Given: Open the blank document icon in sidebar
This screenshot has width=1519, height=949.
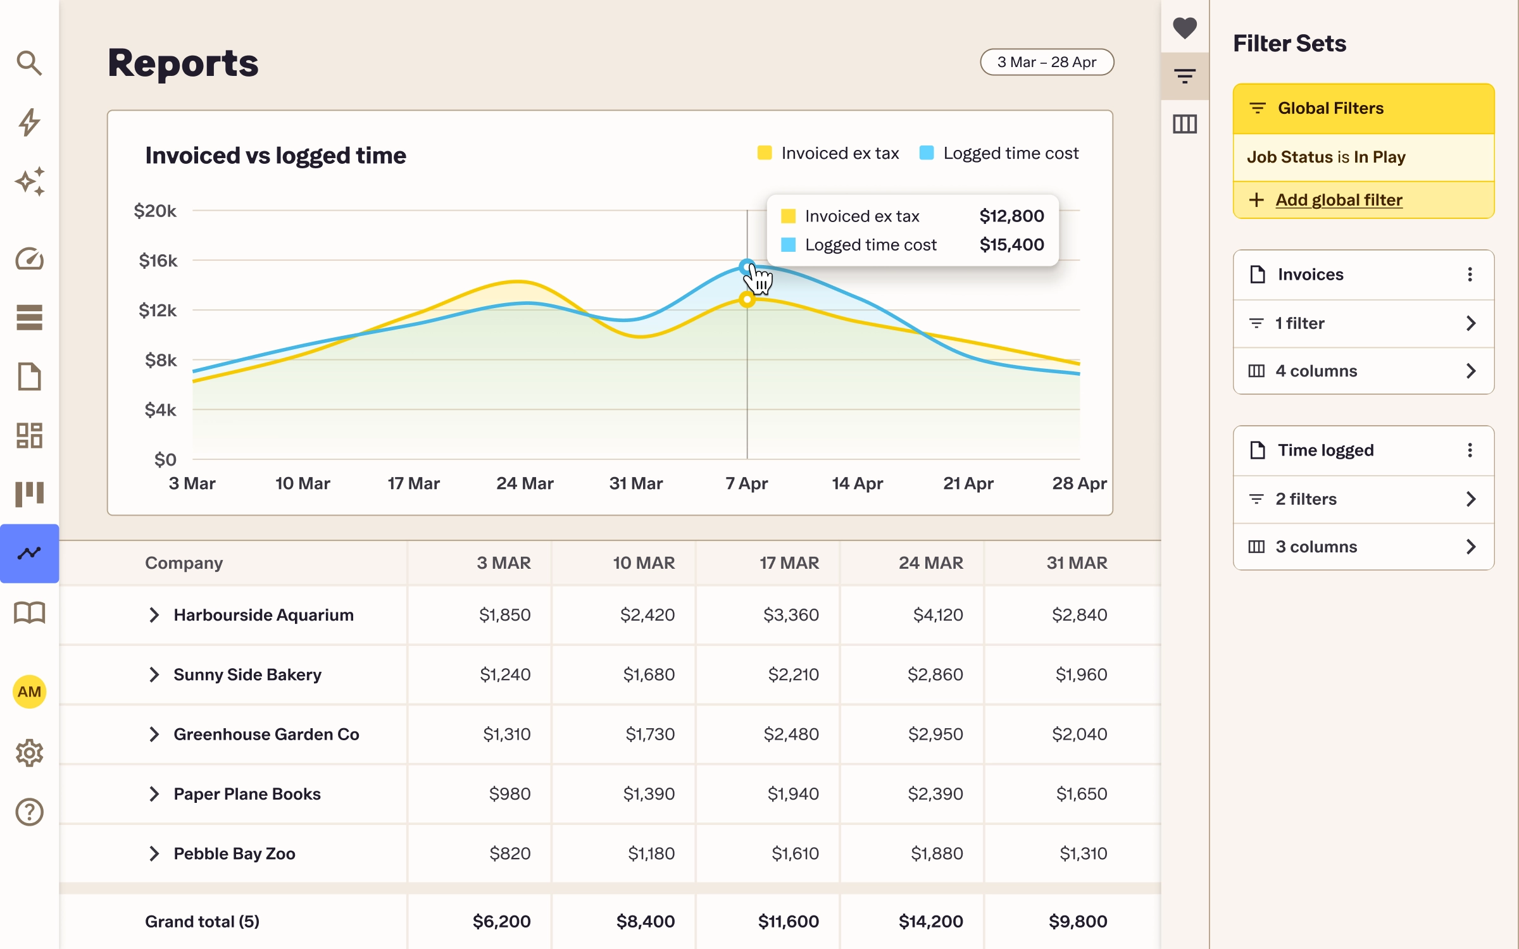Looking at the screenshot, I should [x=29, y=376].
